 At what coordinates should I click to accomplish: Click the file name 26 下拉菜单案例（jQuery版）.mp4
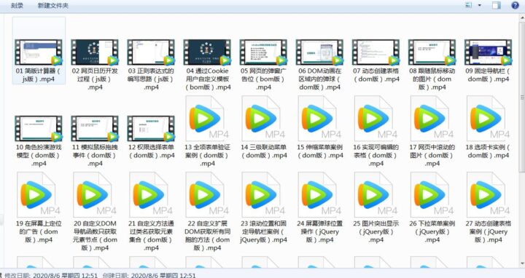coord(432,231)
